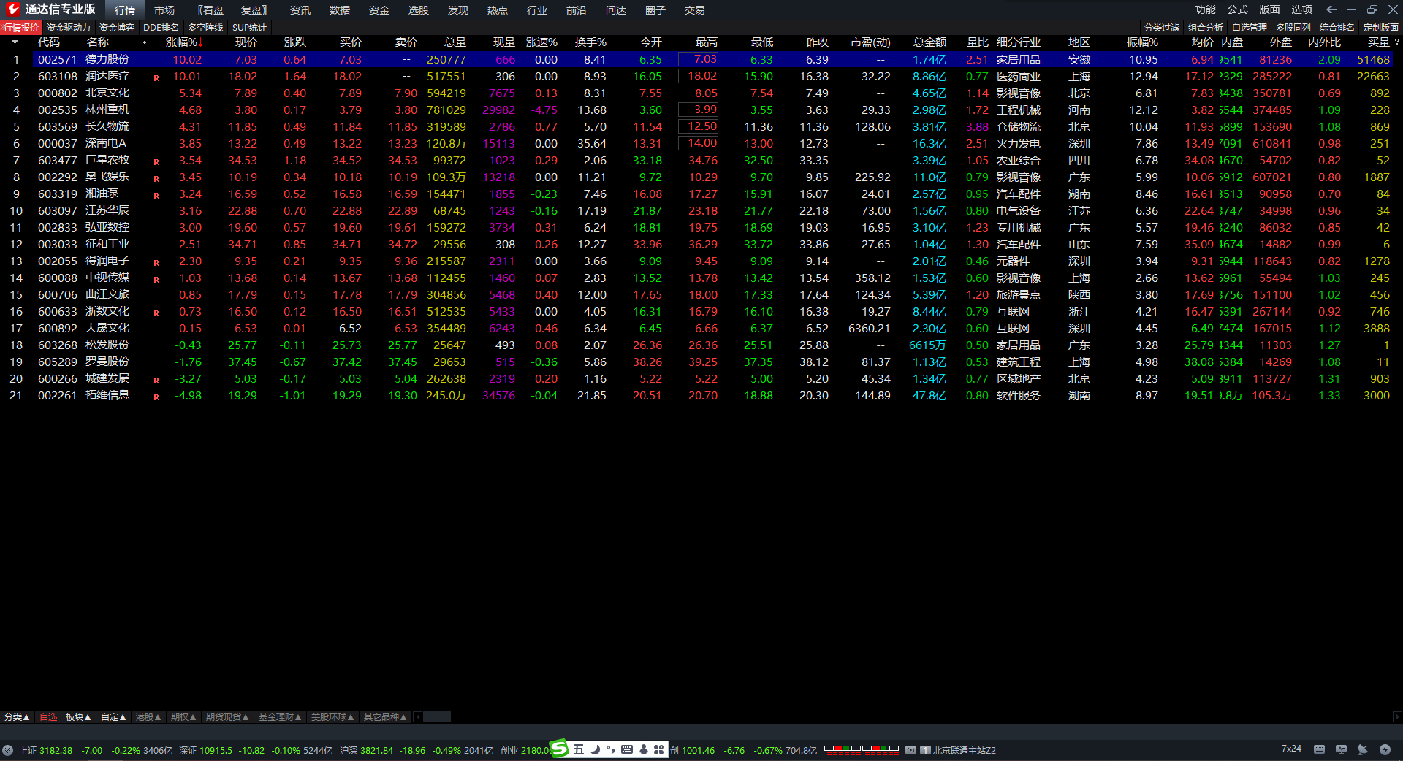Click R marker icon on 得润电子 row
This screenshot has height=761, width=1403.
[x=156, y=262]
